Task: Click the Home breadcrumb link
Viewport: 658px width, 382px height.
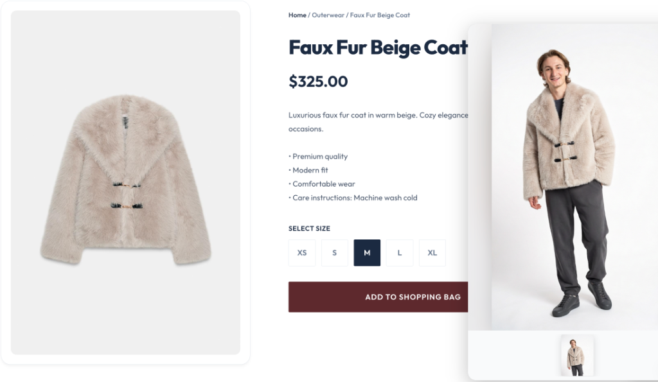Action: point(297,15)
